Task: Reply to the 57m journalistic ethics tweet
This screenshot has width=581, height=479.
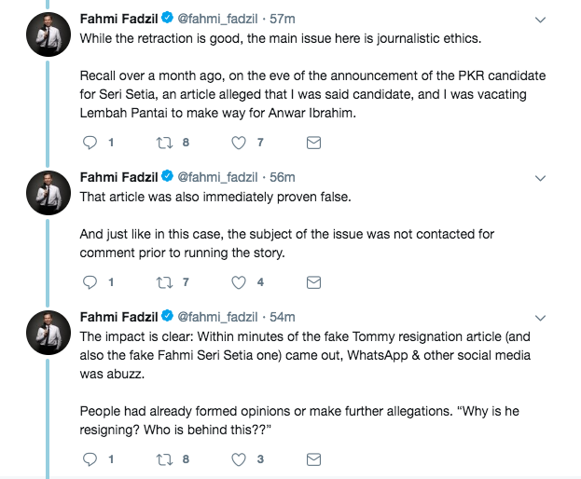Action: point(90,143)
